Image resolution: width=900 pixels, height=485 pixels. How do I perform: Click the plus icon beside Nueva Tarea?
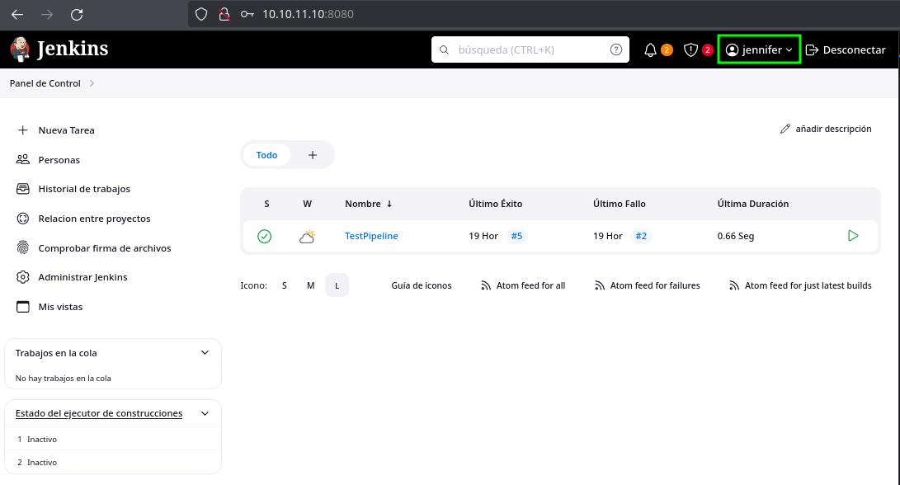pyautogui.click(x=22, y=130)
